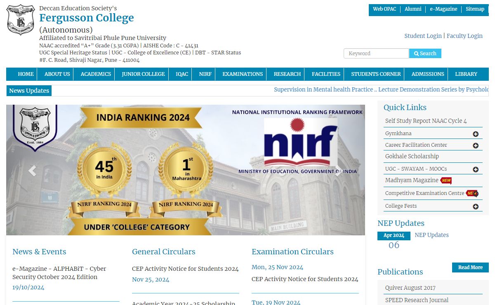Viewport: 495px width, 305px height.
Task: Open Quiver August 2017 publication
Action: (410, 288)
